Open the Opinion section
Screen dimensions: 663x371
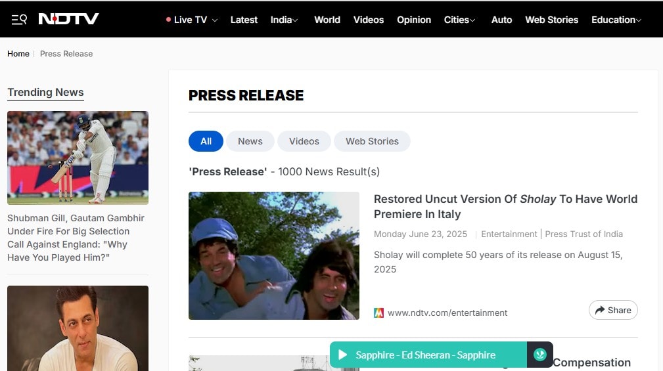(x=414, y=20)
